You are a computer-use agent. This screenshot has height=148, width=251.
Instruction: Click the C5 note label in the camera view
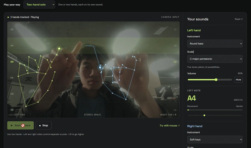click(x=12, y=29)
